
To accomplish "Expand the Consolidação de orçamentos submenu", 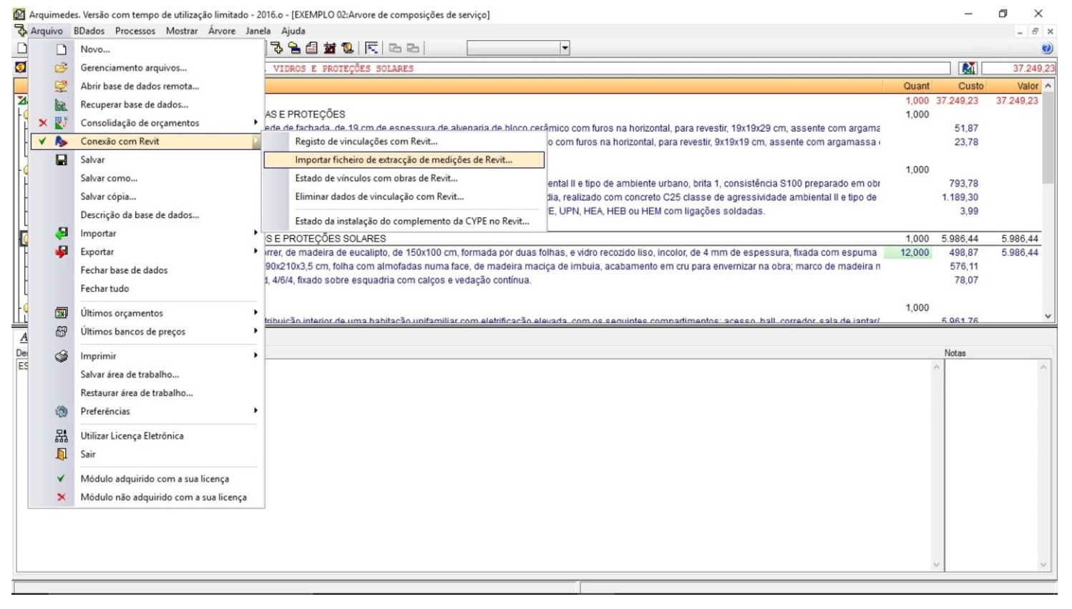I will point(255,123).
